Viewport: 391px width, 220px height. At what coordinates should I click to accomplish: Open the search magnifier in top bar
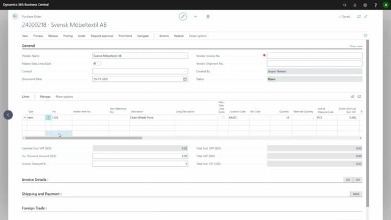[x=345, y=5]
